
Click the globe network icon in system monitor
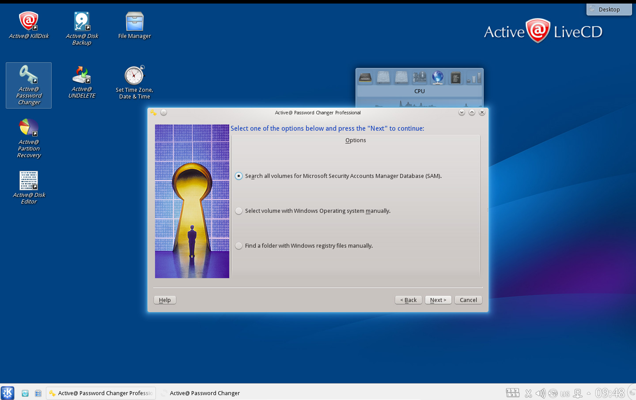click(438, 78)
